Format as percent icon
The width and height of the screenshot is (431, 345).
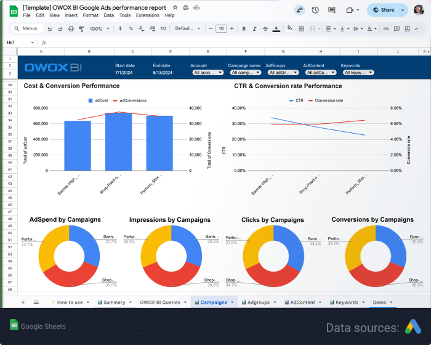click(131, 28)
